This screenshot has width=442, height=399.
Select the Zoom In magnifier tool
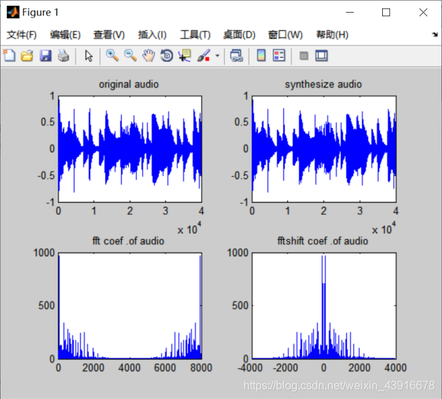point(112,56)
